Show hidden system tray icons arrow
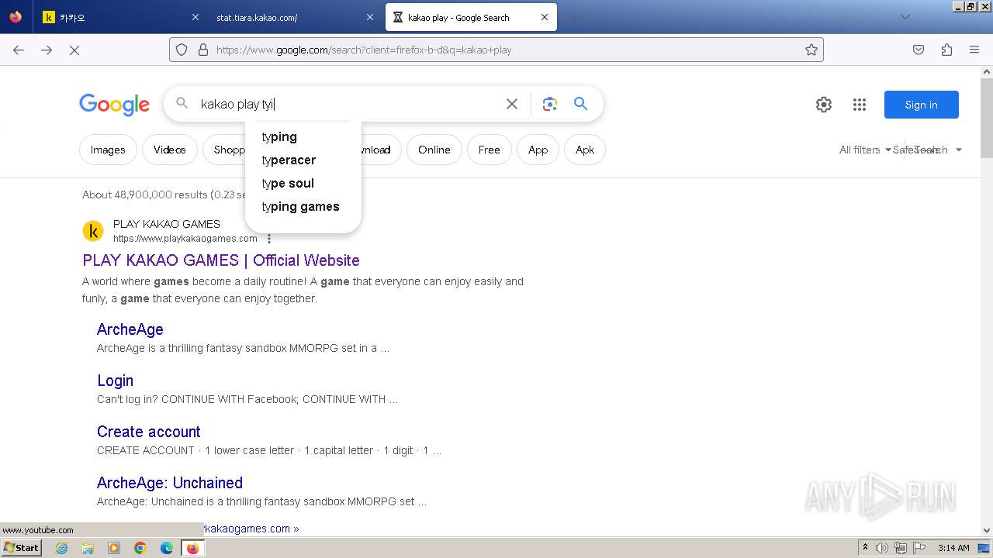The width and height of the screenshot is (993, 558). pos(865,548)
